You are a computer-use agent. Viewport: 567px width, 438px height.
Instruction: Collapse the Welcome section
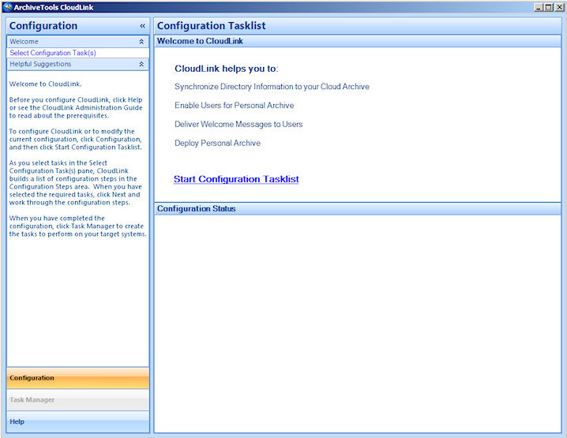point(141,42)
